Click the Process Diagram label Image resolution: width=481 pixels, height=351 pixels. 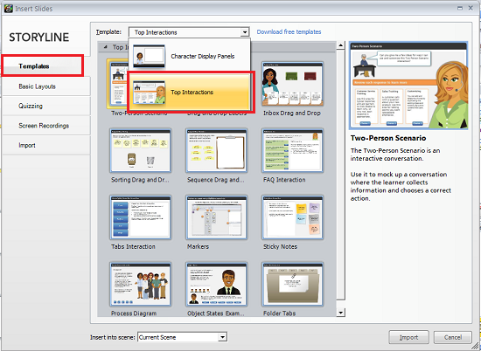[134, 313]
